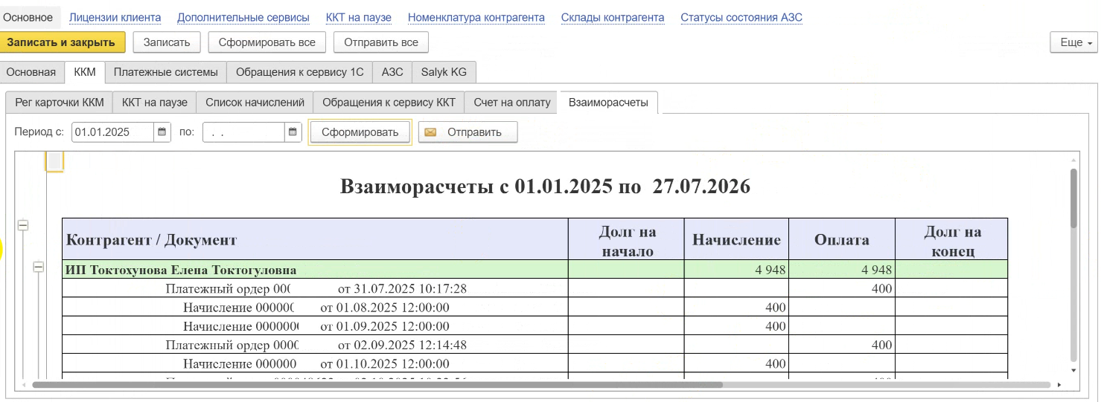The image size is (1101, 402).
Task: Collapse ИП Токтохунова group
Action: point(39,268)
